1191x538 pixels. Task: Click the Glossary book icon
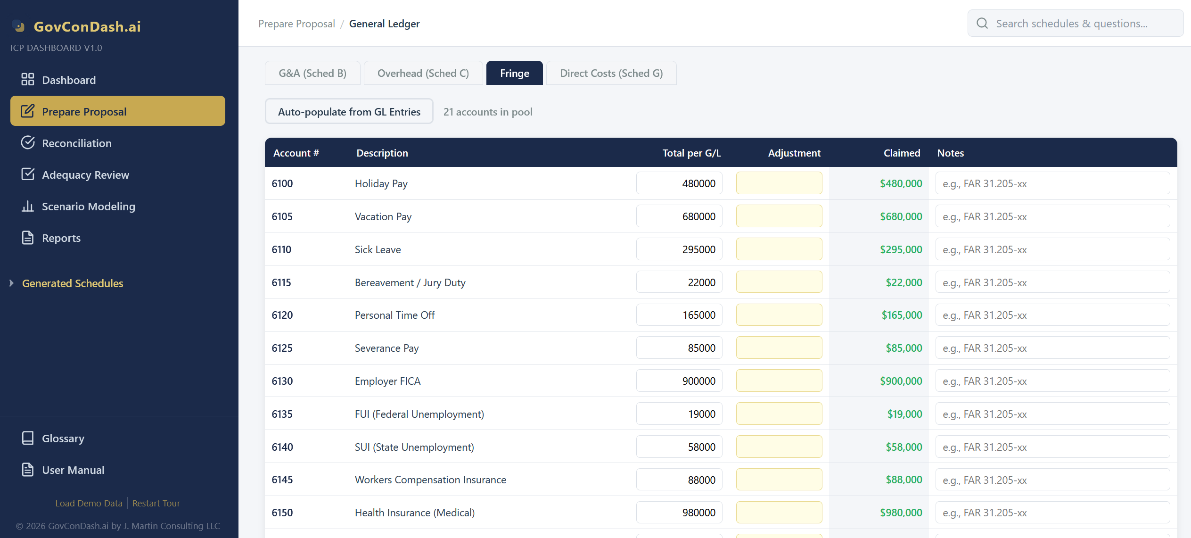click(28, 438)
